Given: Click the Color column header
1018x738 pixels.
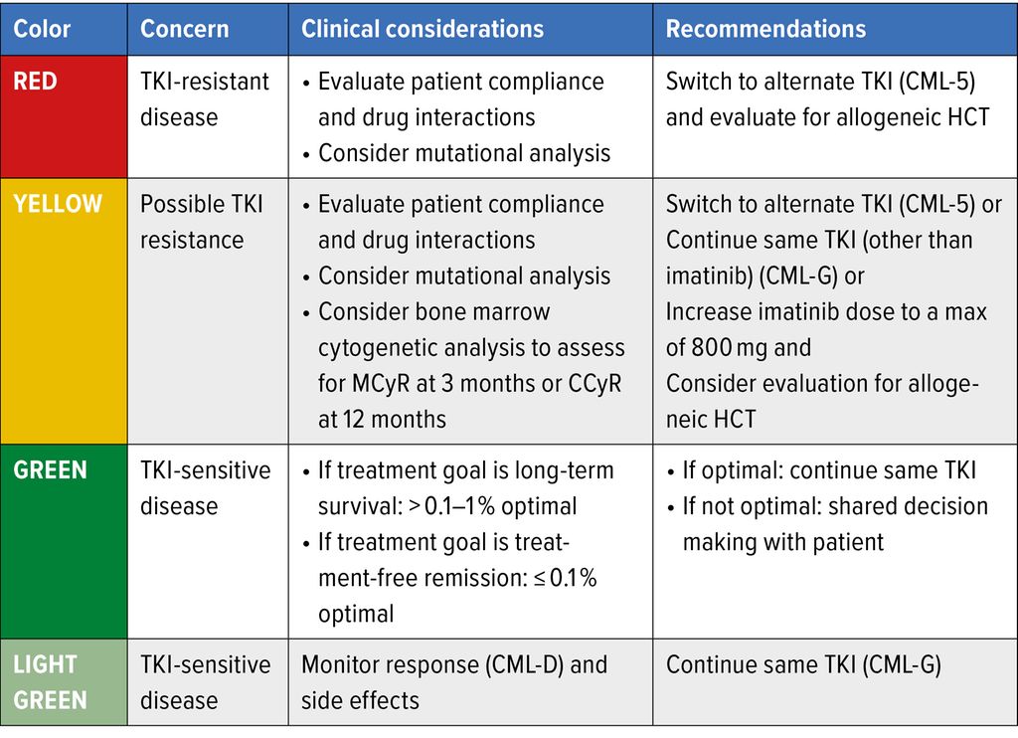Looking at the screenshot, I should pos(42,29).
